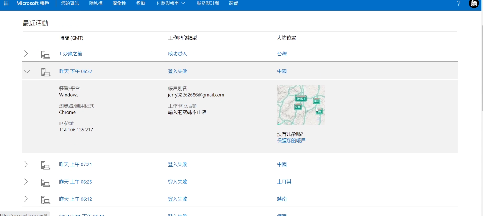Open the 獎勵 tab
Viewport: 483px width, 216px height.
(141, 3)
